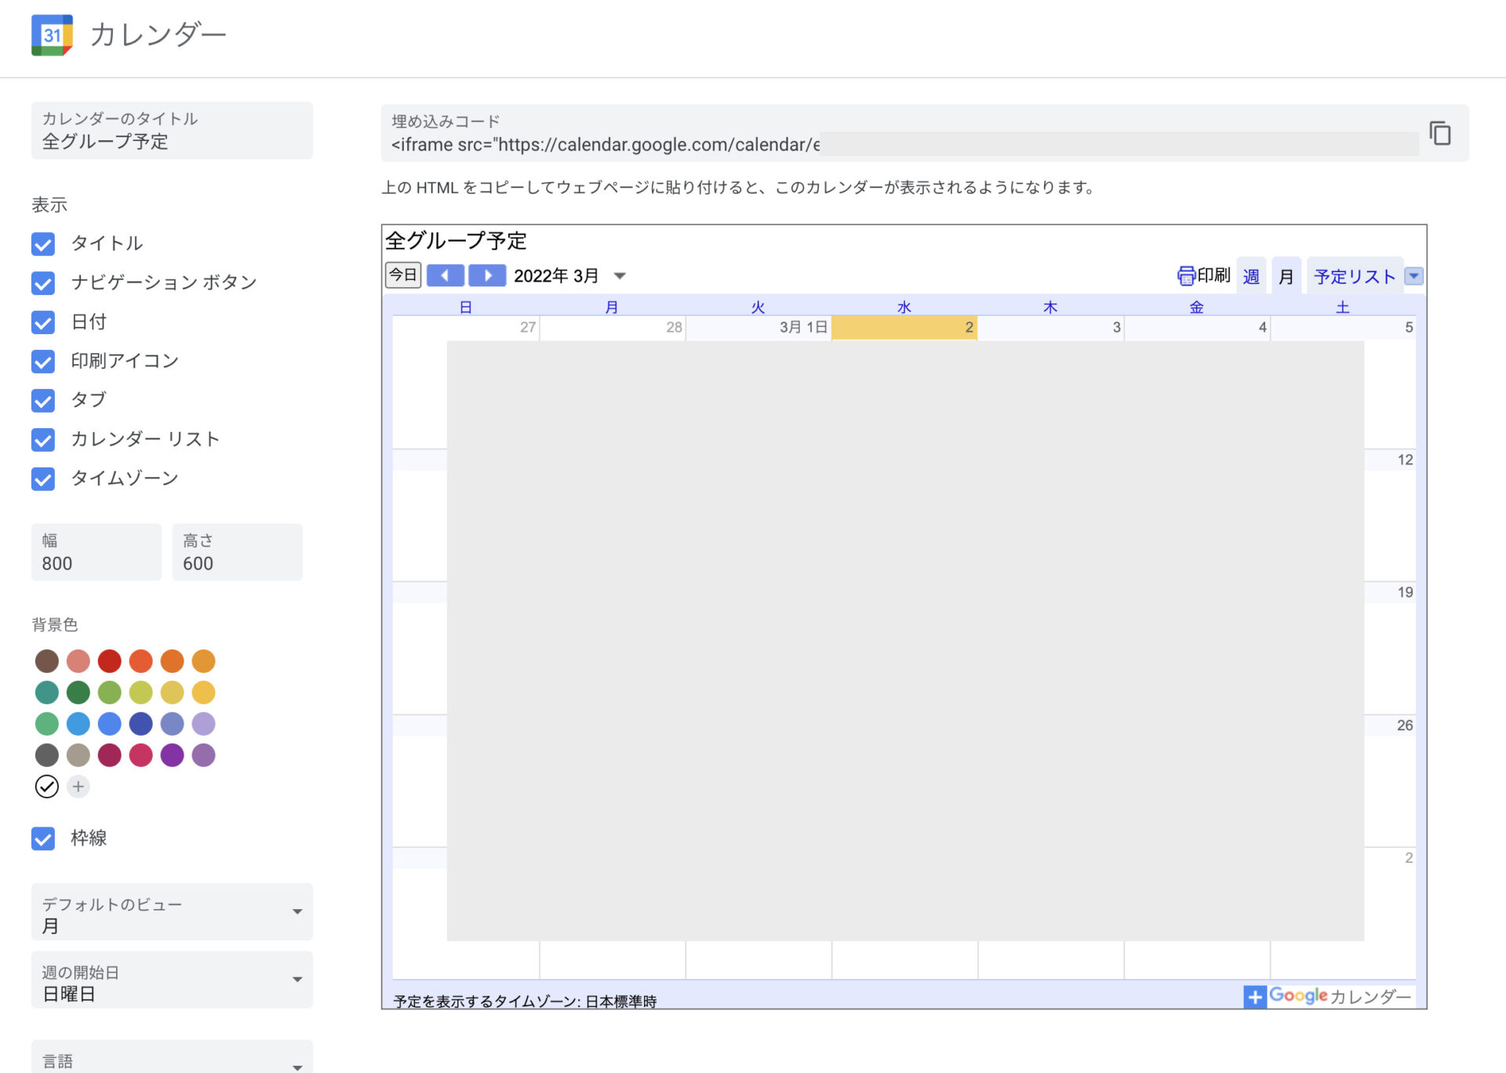Click the plus Google カレンダー add icon
Image resolution: width=1506 pixels, height=1073 pixels.
pyautogui.click(x=1254, y=997)
